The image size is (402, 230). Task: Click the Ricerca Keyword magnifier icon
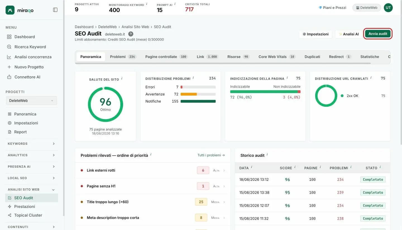click(x=9, y=47)
